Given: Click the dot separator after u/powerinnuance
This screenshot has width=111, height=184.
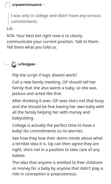Looking at the screenshot, I should pos(44,5).
